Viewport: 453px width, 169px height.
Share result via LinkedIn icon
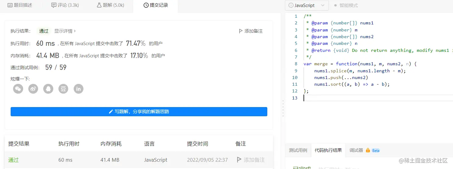tap(79, 89)
